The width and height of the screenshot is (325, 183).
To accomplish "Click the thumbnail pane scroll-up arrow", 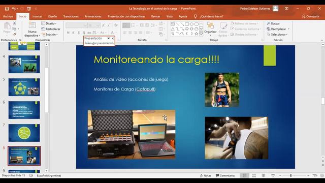I will [46, 44].
